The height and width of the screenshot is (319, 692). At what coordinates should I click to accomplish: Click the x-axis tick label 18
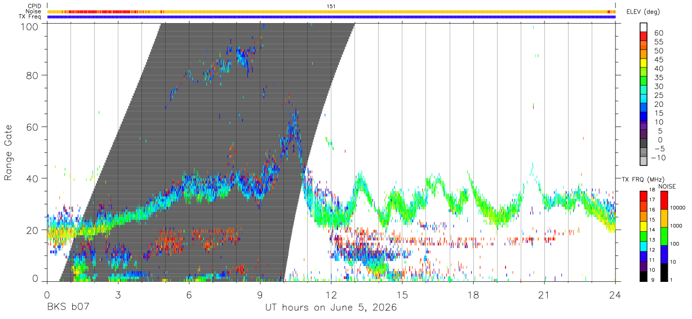(x=473, y=295)
